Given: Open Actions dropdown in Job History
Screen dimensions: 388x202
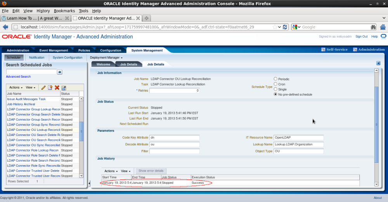Looking at the screenshot, I should (x=111, y=171).
